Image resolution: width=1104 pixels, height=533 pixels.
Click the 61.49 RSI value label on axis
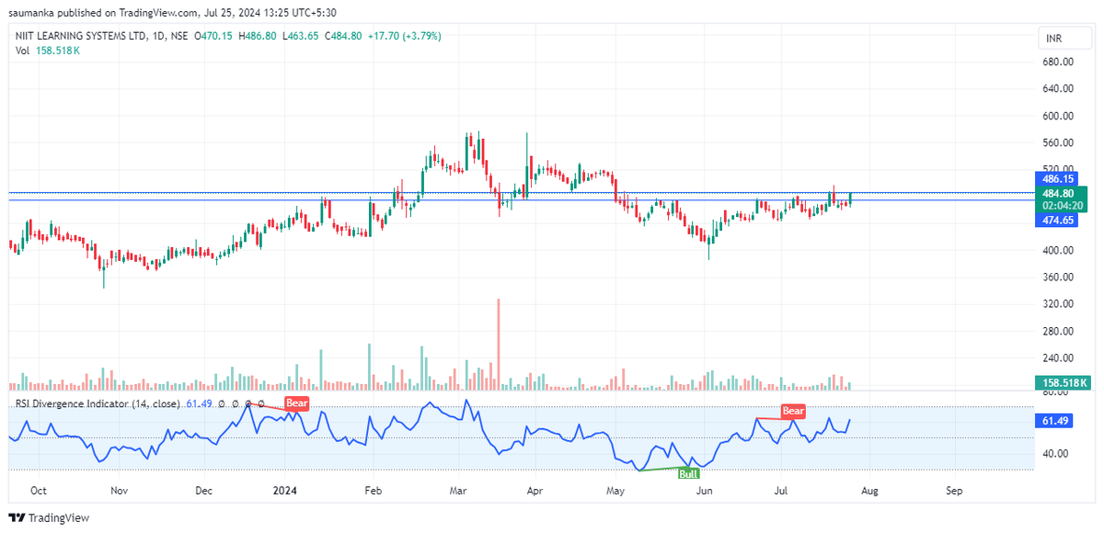pyautogui.click(x=1055, y=420)
